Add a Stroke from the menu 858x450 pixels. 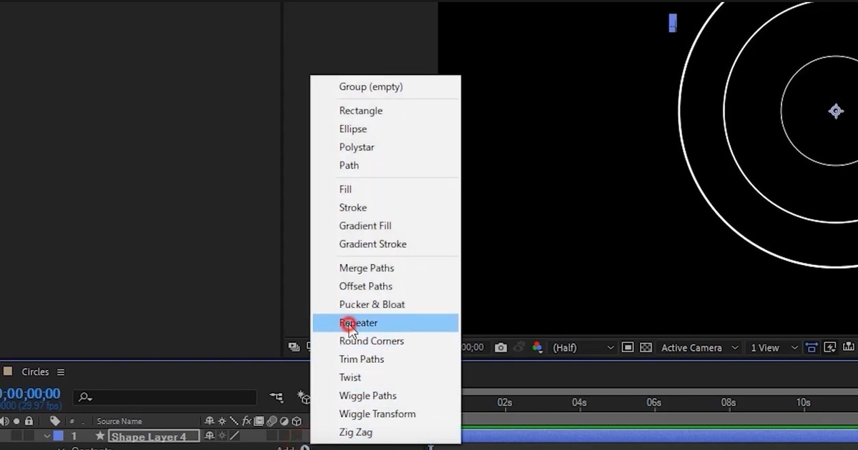point(386,208)
